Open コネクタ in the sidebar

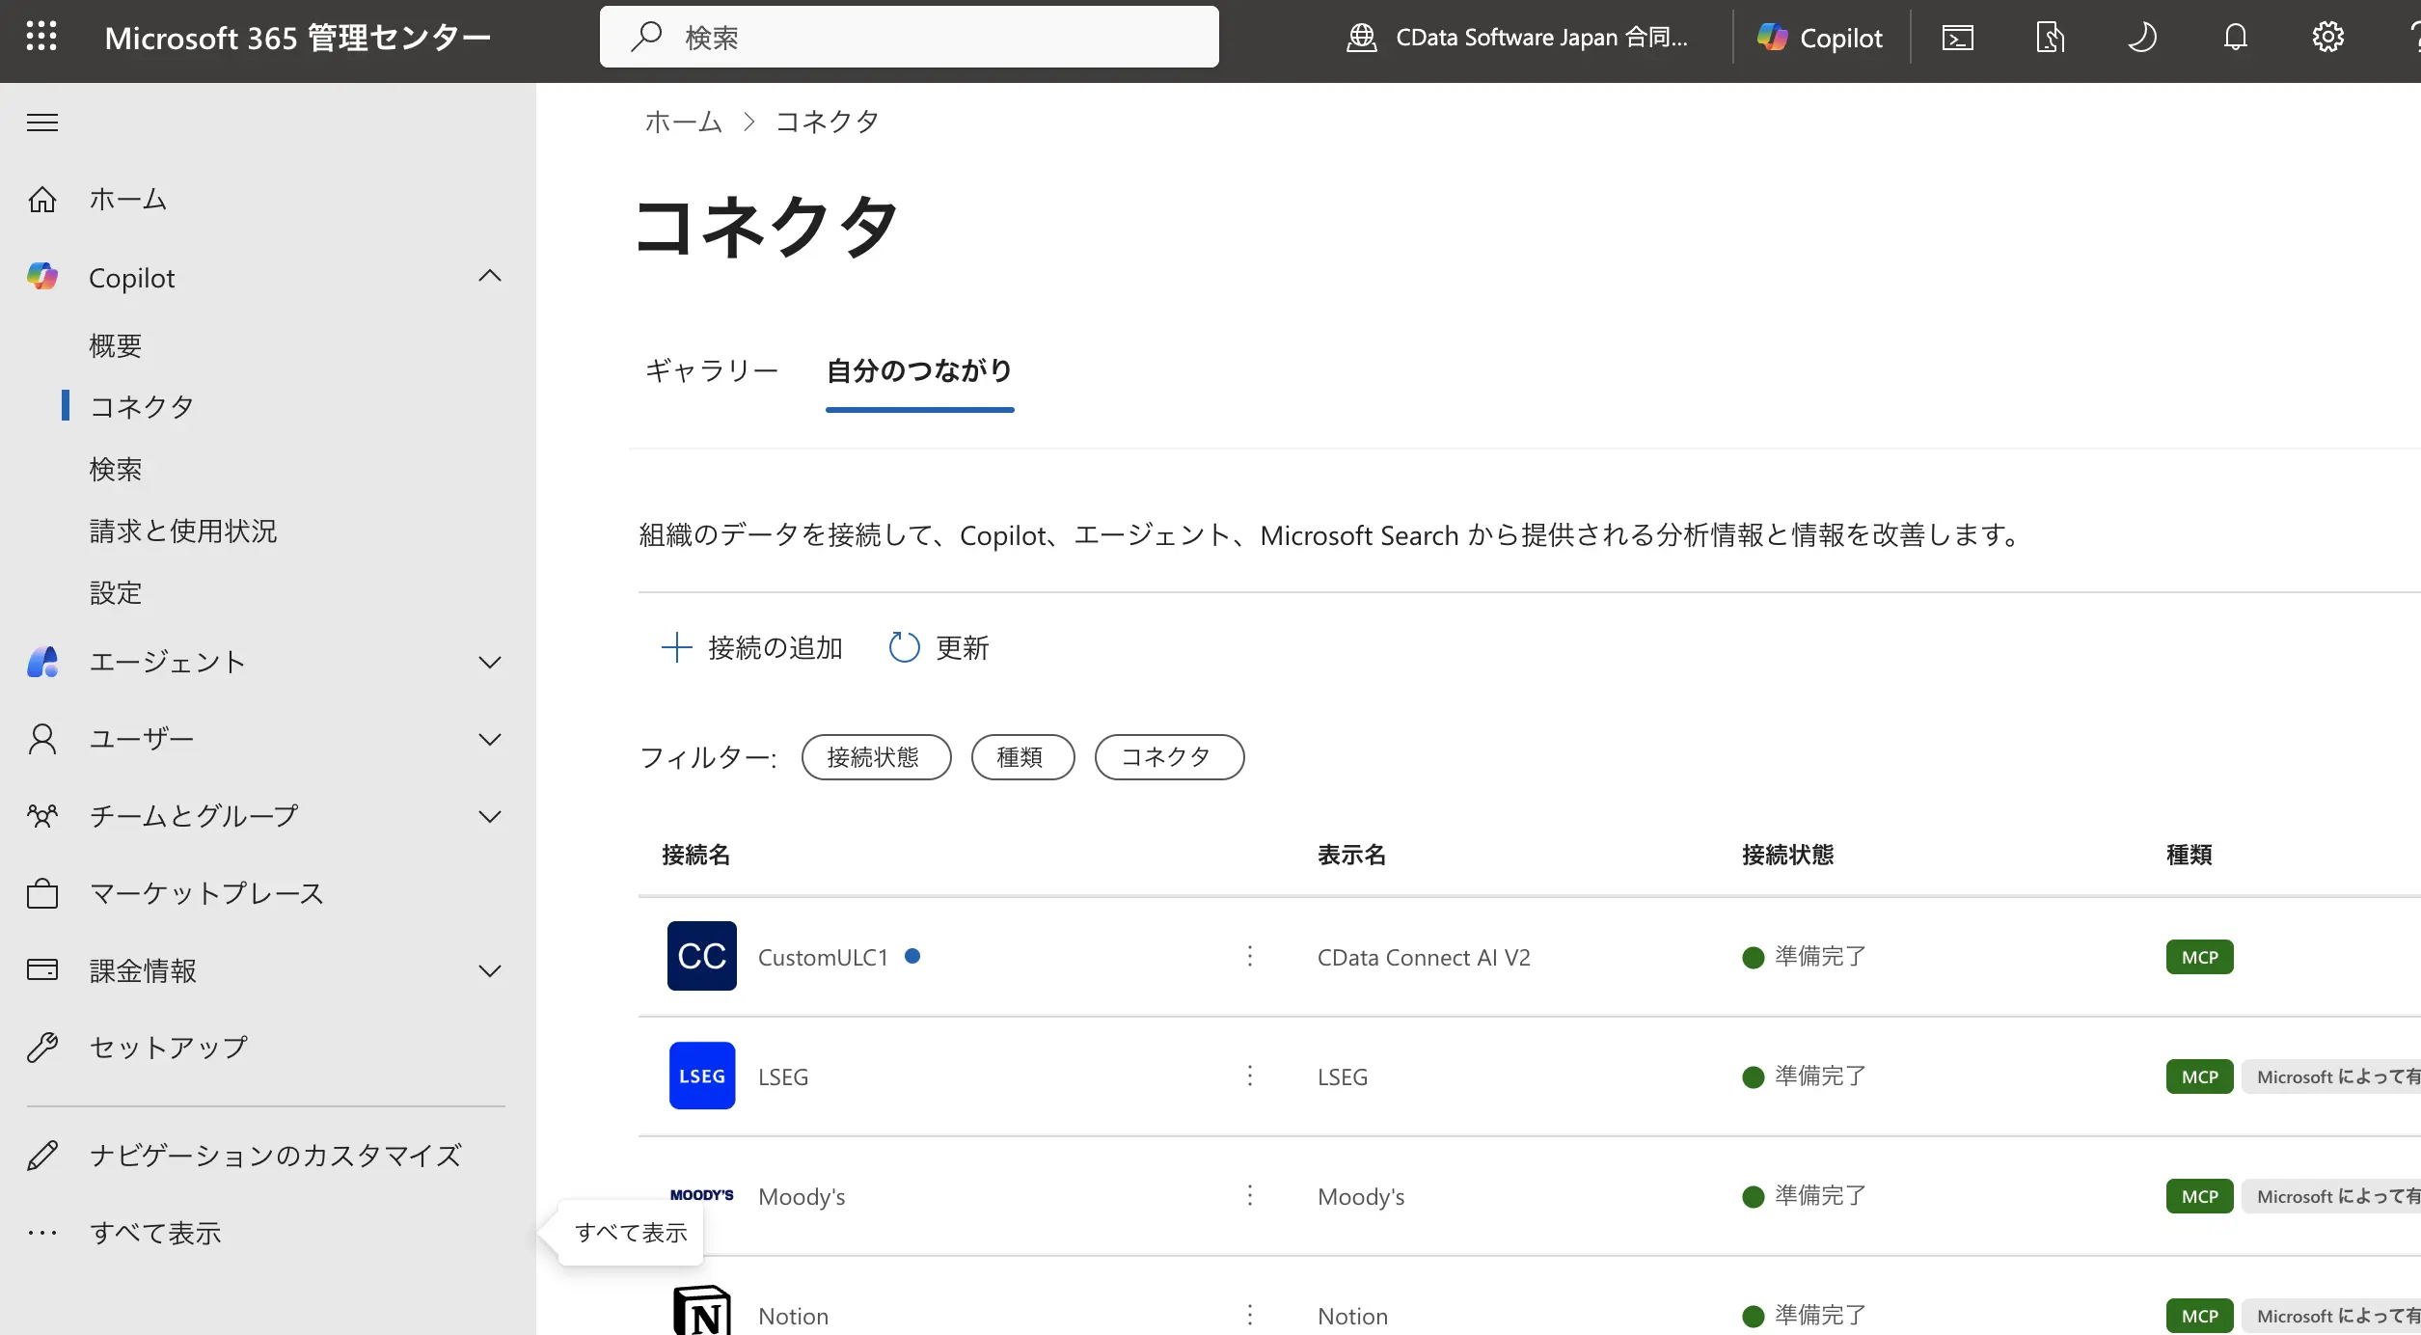tap(142, 406)
